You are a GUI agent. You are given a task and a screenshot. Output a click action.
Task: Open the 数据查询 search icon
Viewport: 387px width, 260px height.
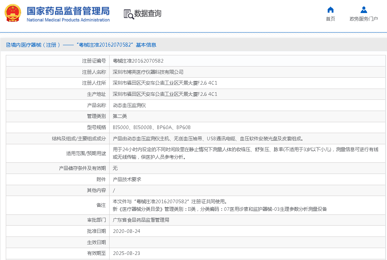click(129, 14)
